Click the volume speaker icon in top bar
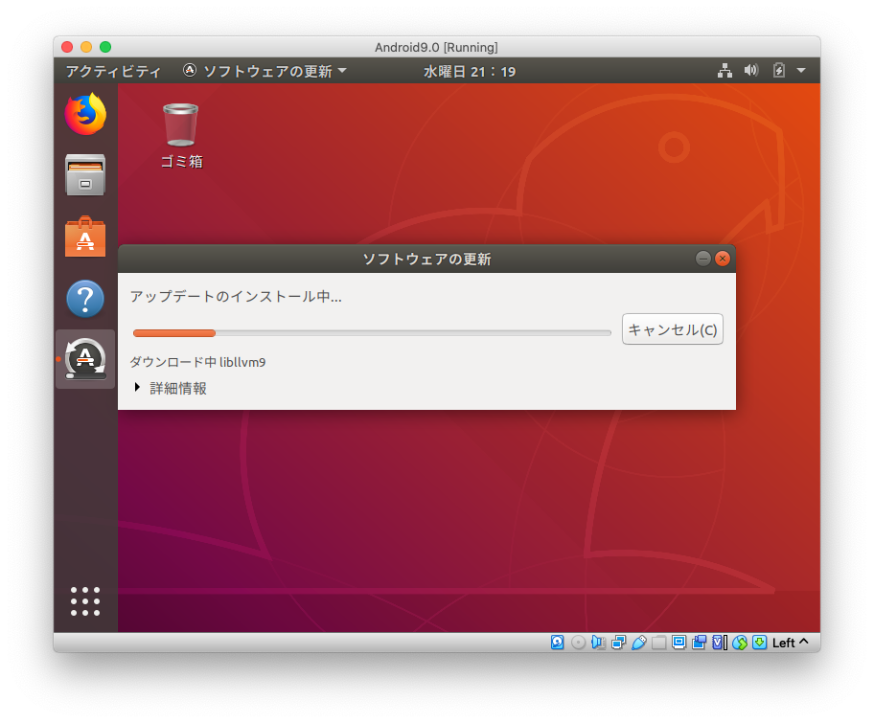This screenshot has width=874, height=723. 750,71
